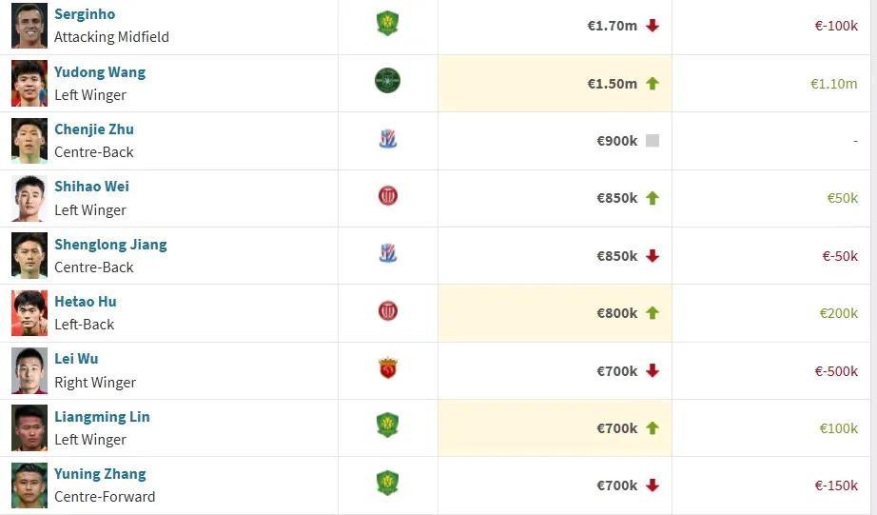Click the club crest in Shenglong Jiang's row
877x515 pixels.
[387, 253]
